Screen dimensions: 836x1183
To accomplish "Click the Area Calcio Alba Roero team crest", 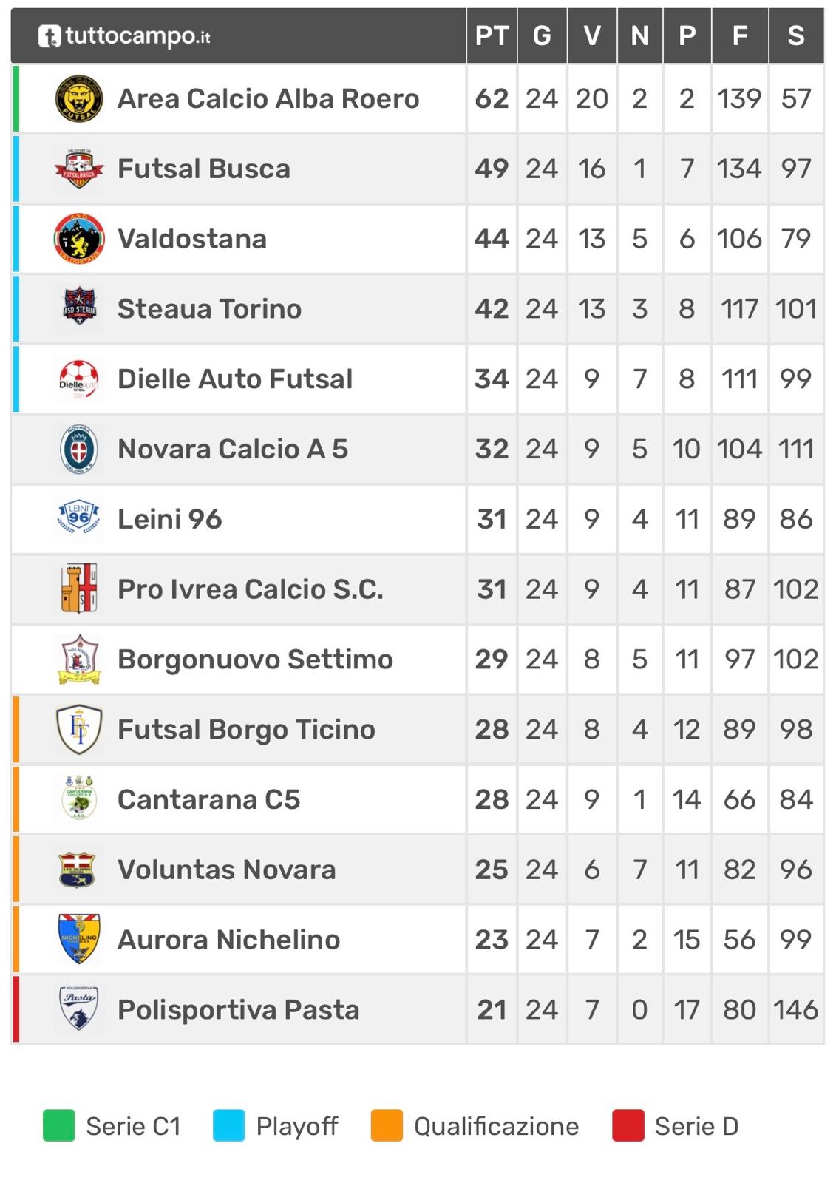I will click(79, 99).
